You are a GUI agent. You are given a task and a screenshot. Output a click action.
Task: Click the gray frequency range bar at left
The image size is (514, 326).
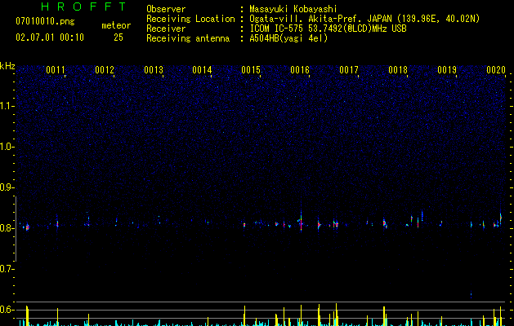click(16, 229)
